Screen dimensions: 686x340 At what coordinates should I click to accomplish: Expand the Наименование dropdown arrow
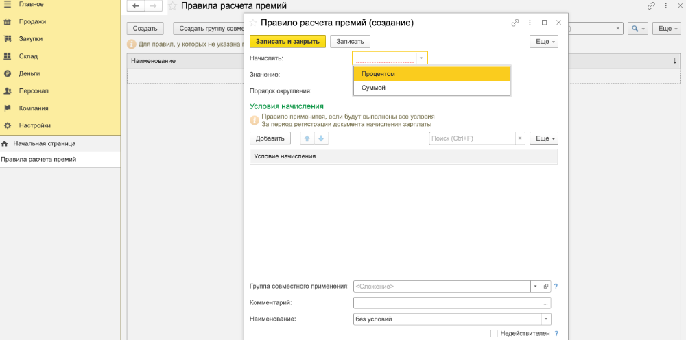coord(546,319)
